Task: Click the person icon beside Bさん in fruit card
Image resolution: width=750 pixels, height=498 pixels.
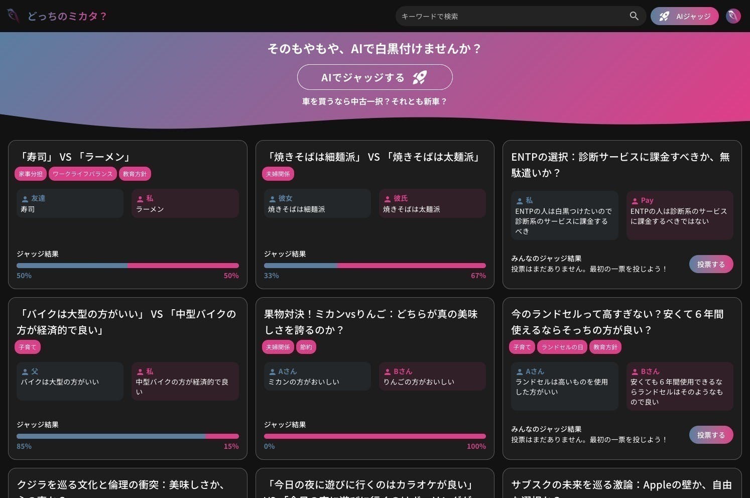Action: (x=388, y=371)
